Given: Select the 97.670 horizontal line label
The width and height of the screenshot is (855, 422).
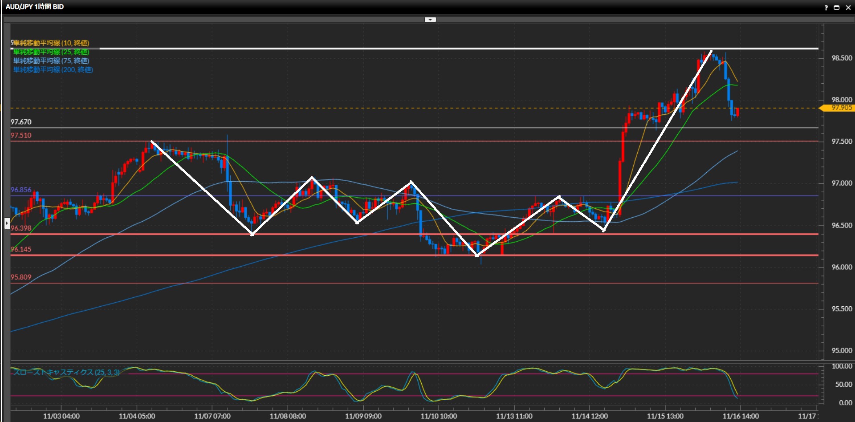Looking at the screenshot, I should pyautogui.click(x=21, y=122).
